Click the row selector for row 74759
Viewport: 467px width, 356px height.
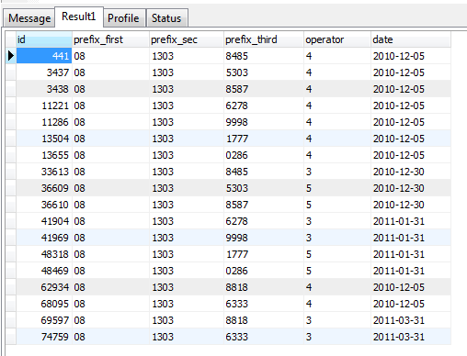pyautogui.click(x=11, y=337)
